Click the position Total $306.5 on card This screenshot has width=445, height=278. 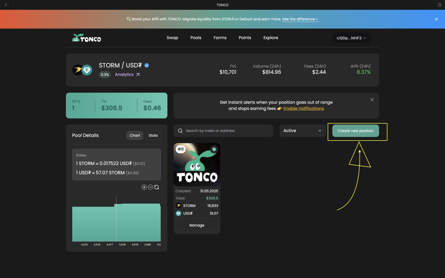[212, 198]
